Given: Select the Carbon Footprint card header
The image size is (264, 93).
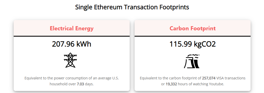Looking at the screenshot, I should click(192, 28).
